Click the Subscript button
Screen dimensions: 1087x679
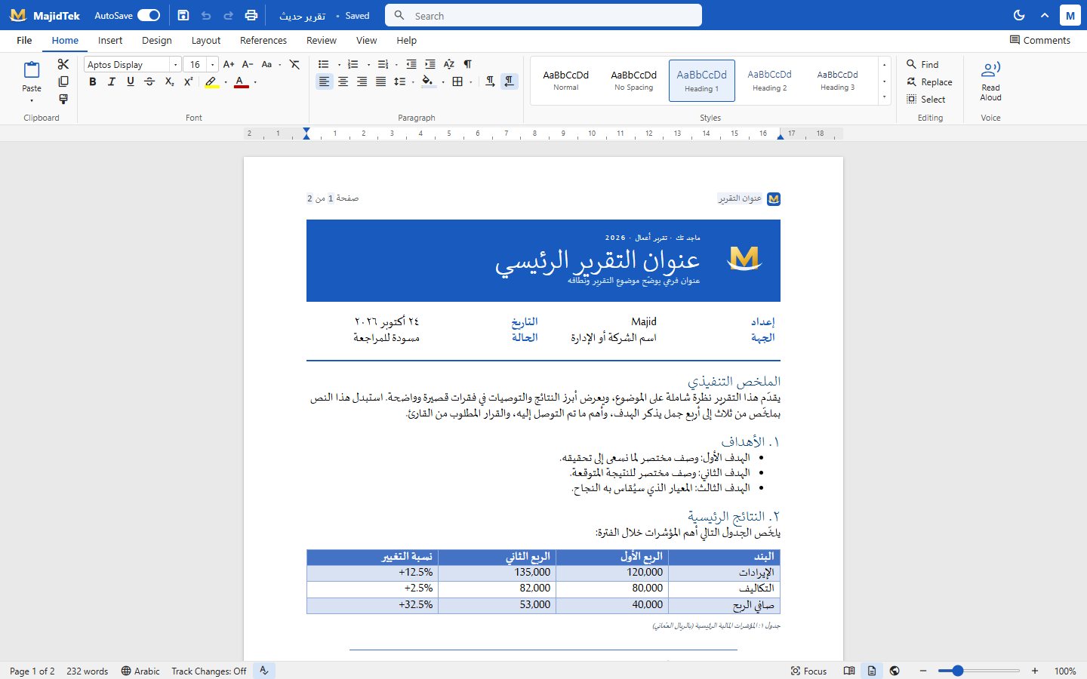pos(169,81)
